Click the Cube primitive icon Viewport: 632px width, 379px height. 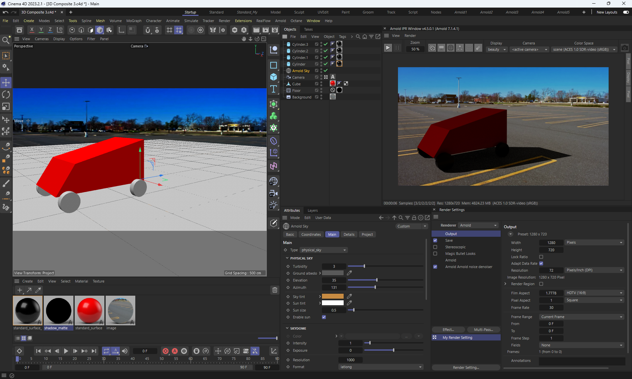[x=273, y=77]
